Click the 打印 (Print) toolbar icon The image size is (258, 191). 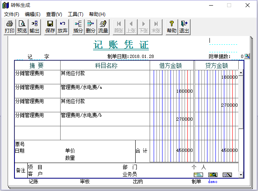coord(9,27)
